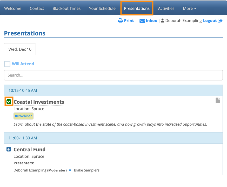Uncheck the Coastal Investments attendance checkbox
This screenshot has width=227, height=187.
pyautogui.click(x=9, y=102)
